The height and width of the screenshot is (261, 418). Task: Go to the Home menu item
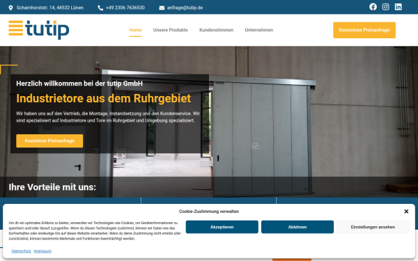click(135, 30)
